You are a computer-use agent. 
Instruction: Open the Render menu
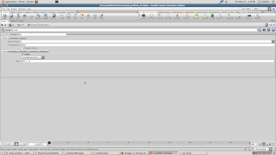click(14, 9)
